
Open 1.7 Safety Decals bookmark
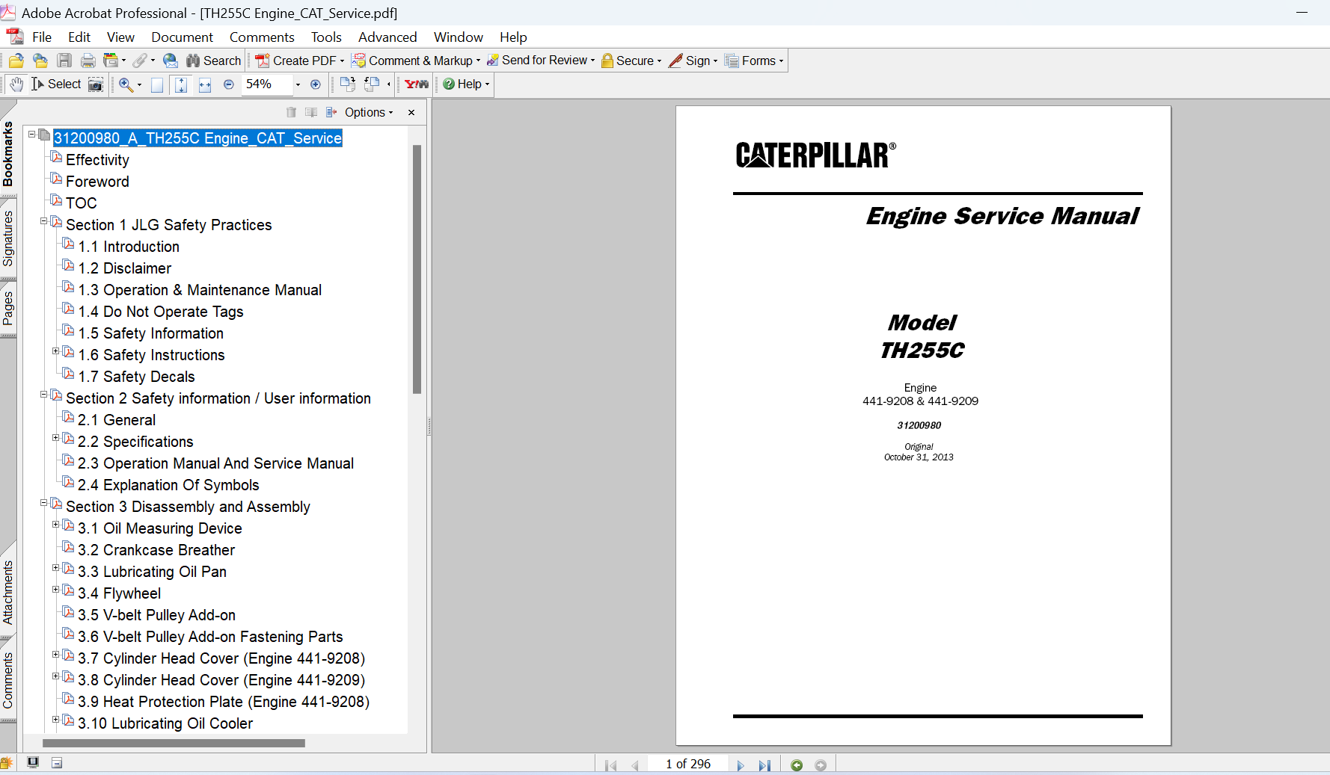(x=137, y=377)
